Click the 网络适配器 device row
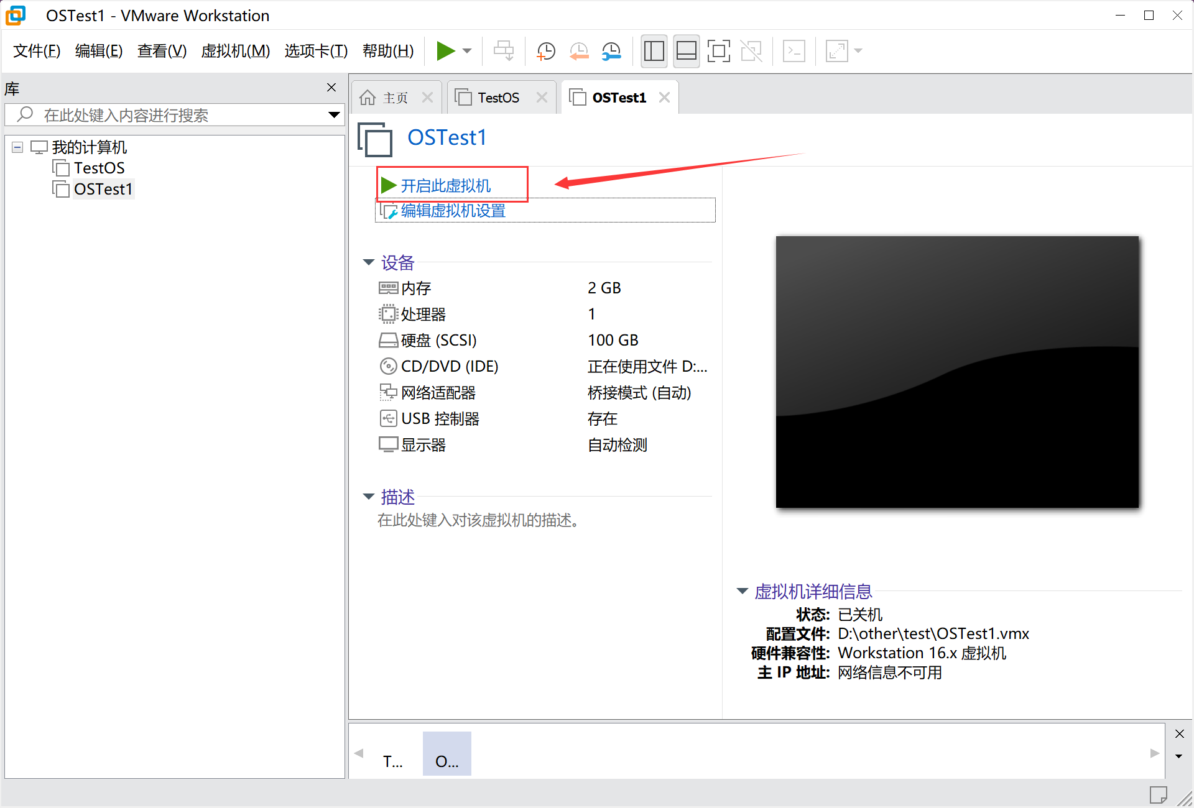The image size is (1194, 808). [543, 392]
